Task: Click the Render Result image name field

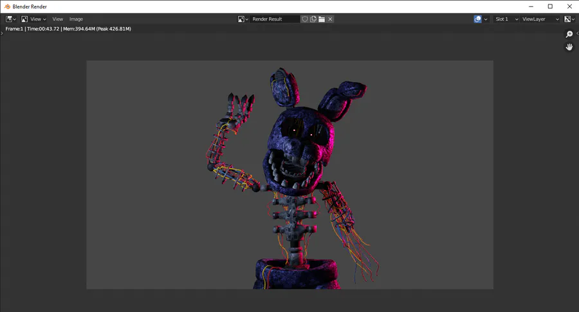Action: 275,19
